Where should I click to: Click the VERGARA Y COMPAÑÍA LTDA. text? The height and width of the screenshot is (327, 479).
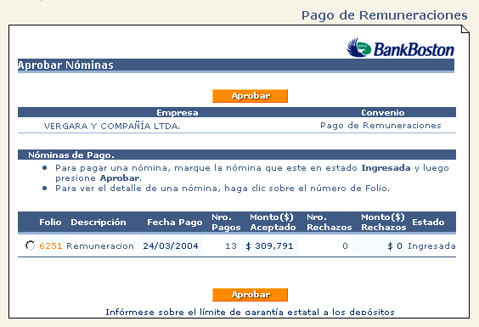coord(112,126)
